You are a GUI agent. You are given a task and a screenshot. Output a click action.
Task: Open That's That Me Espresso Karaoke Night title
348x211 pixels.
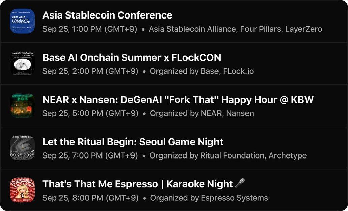click(138, 184)
